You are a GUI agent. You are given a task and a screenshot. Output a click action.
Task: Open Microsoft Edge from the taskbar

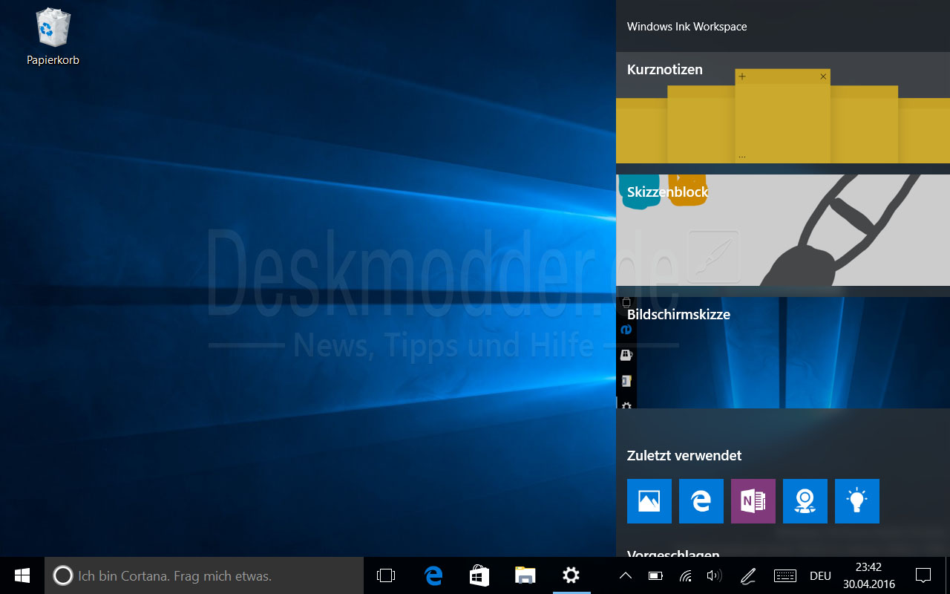(433, 575)
